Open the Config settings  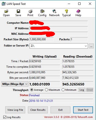pos(42,13)
